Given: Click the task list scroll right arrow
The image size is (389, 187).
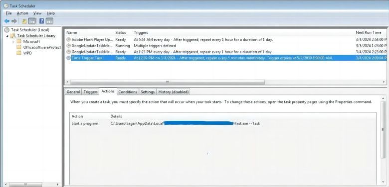Looking at the screenshot, I should (384, 82).
